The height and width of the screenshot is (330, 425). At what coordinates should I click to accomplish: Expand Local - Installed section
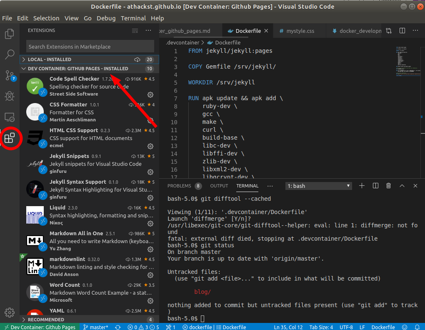(x=89, y=59)
